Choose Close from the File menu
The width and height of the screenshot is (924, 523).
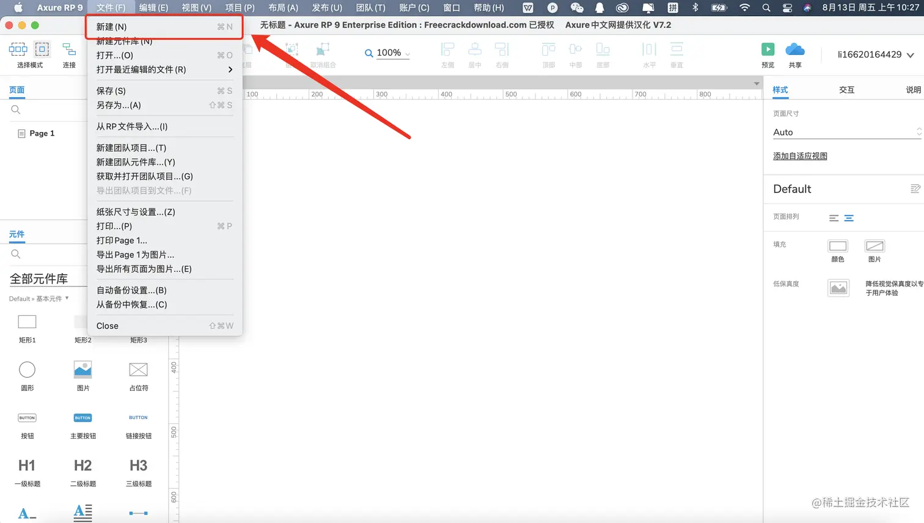[x=164, y=326]
